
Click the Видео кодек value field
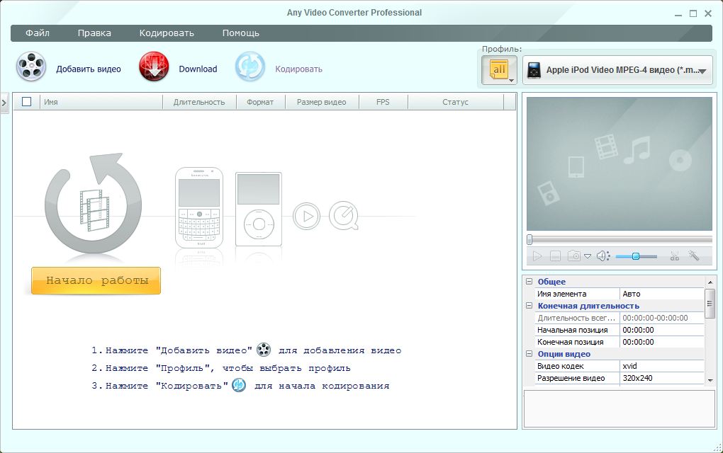[662, 366]
